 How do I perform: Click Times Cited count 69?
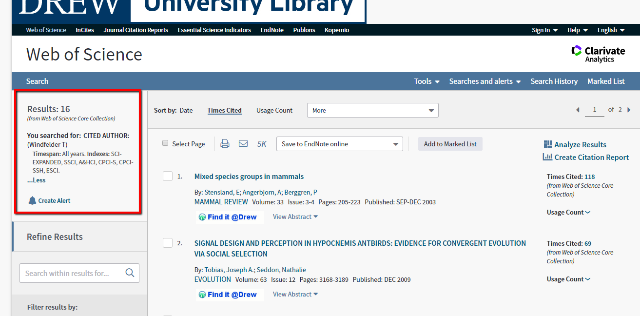(588, 243)
